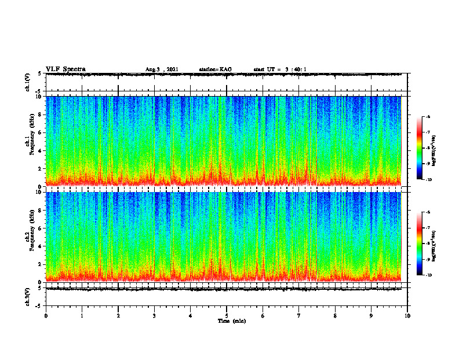
Task: Click time axis tick label "2"
Action: 118,316
